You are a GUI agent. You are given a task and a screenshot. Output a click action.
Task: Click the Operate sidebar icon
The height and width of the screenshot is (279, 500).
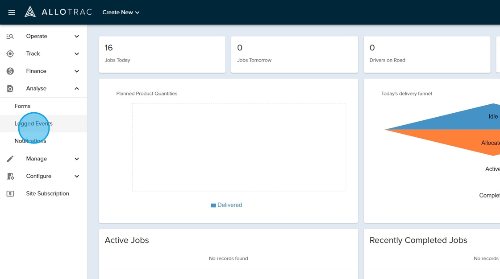pyautogui.click(x=10, y=37)
